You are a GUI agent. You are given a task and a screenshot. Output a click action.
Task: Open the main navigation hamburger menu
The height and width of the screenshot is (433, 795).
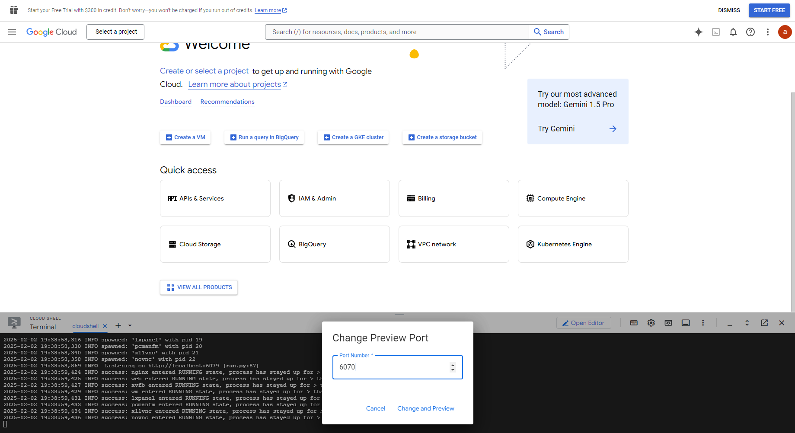click(x=12, y=32)
